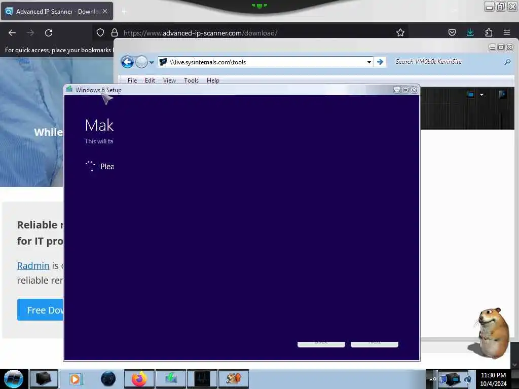Click Explorer's round forward button
The height and width of the screenshot is (389, 519).
[142, 62]
